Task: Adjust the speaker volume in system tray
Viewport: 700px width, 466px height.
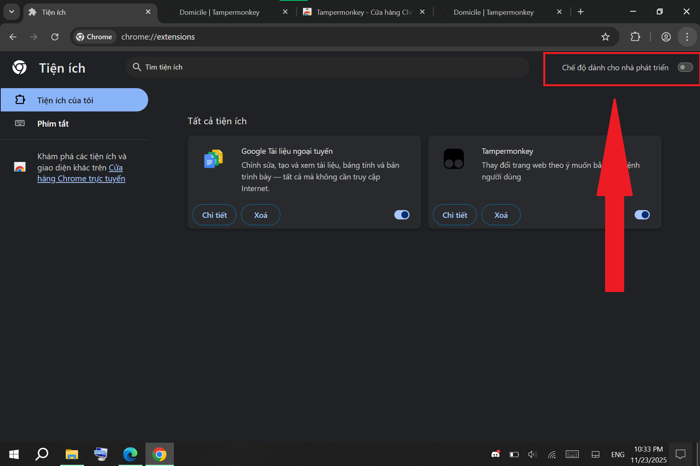Action: 532,454
